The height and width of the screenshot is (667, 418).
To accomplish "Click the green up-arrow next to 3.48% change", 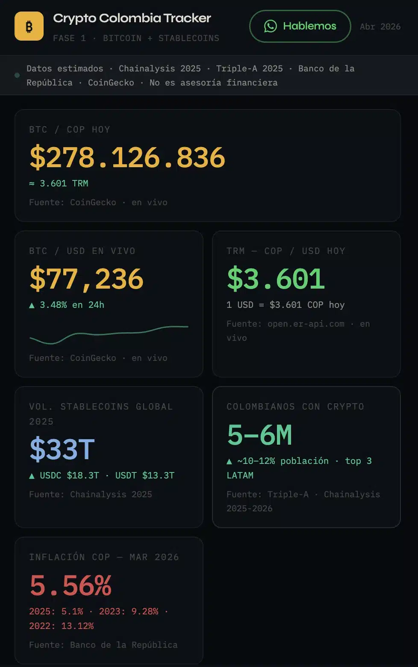I will (31, 305).
